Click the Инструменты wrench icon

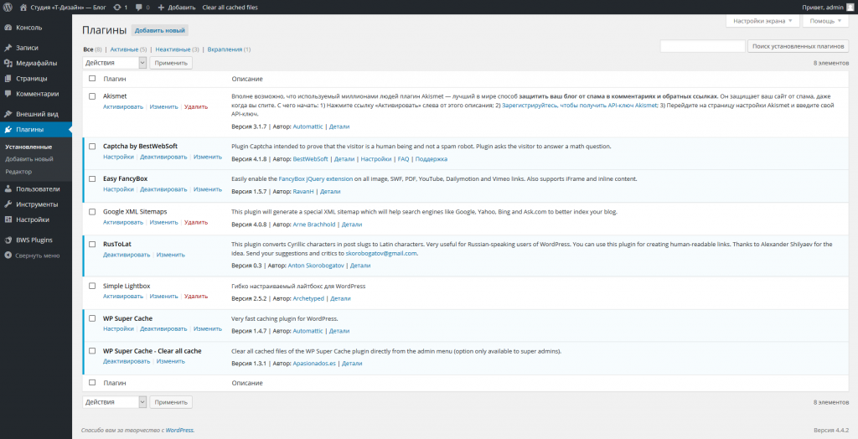(x=8, y=204)
